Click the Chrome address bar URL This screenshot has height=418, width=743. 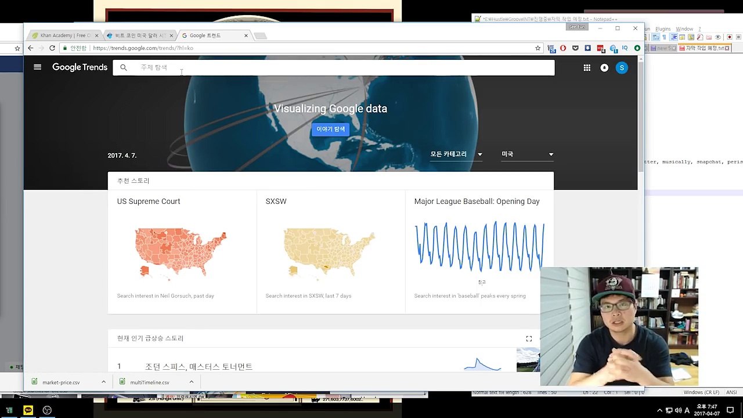coord(143,48)
